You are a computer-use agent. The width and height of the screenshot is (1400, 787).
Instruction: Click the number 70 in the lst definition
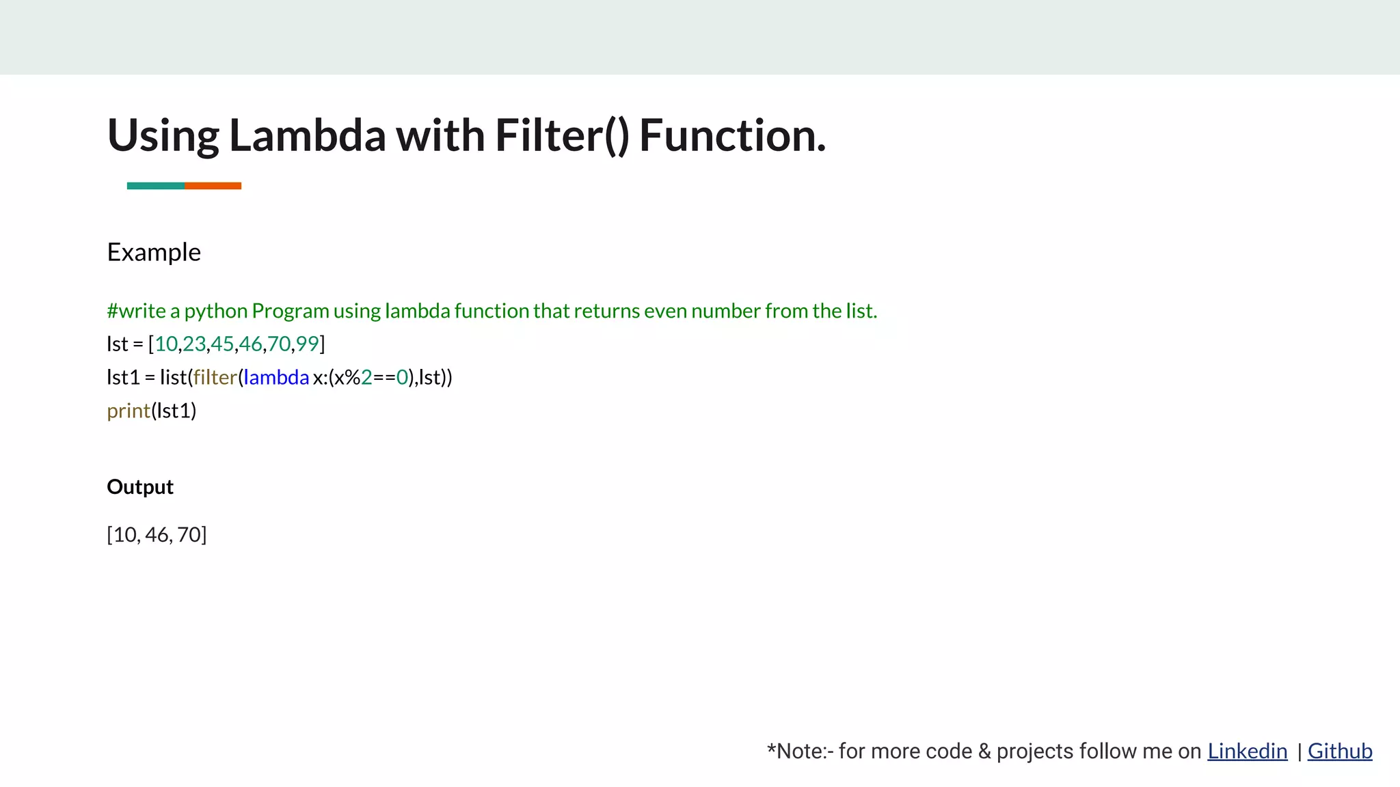click(x=279, y=344)
